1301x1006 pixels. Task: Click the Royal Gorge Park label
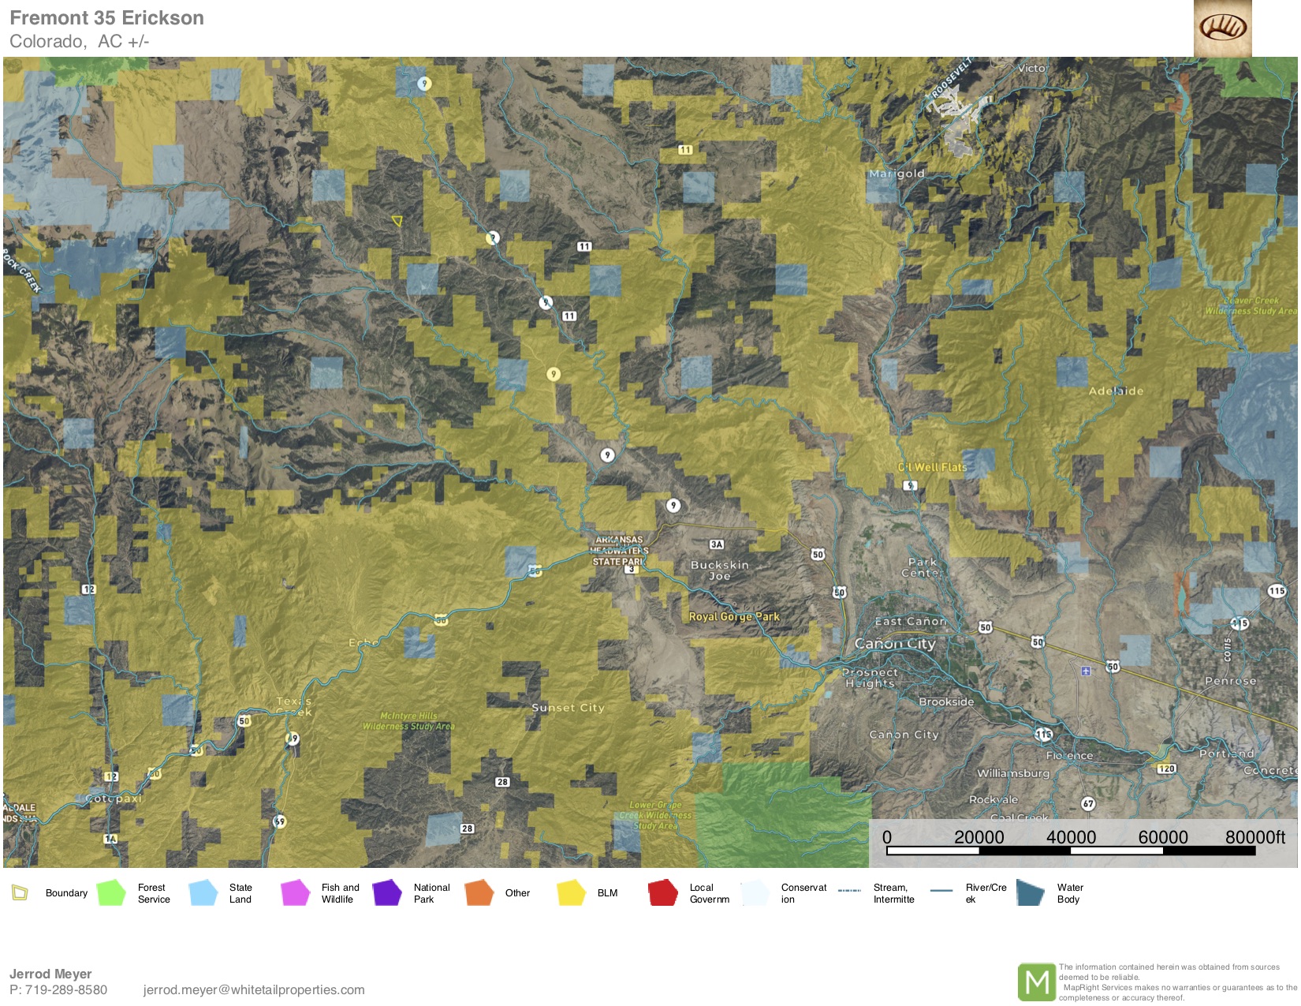coord(734,616)
